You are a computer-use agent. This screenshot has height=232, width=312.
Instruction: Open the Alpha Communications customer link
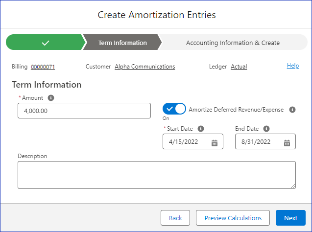[145, 67]
